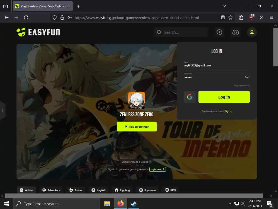Click the EasyFun logo
The height and width of the screenshot is (209, 278).
pos(38,32)
